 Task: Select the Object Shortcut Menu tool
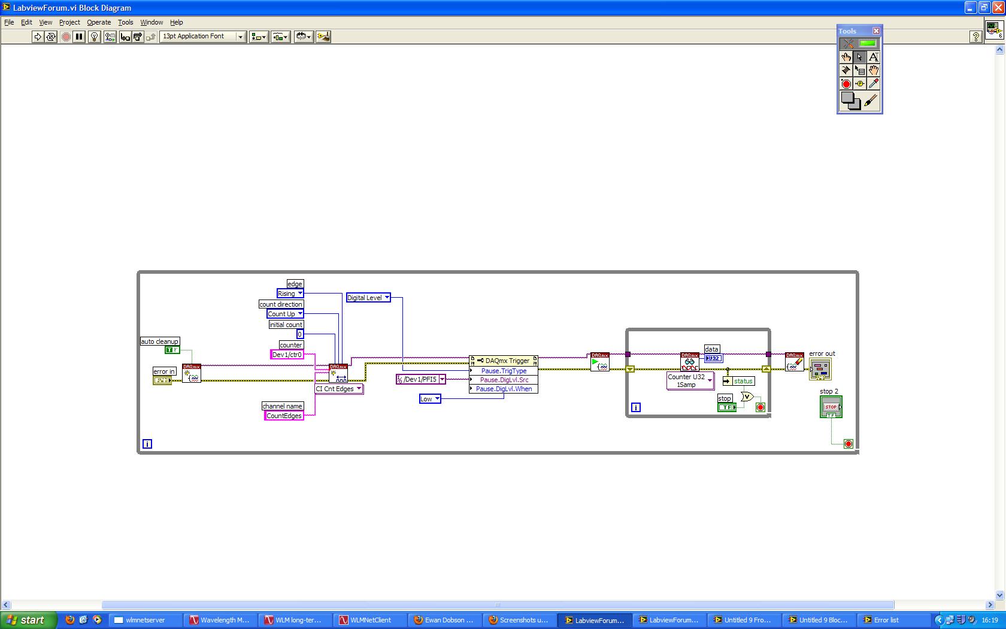click(x=860, y=71)
